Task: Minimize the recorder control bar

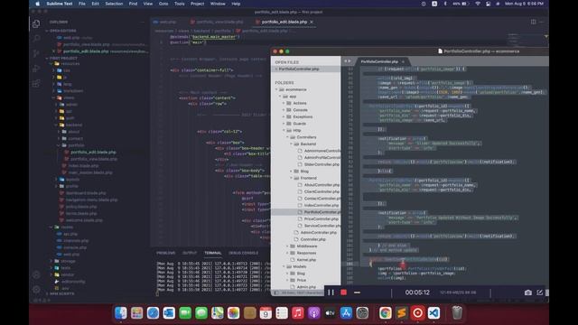Action: pyautogui.click(x=357, y=292)
